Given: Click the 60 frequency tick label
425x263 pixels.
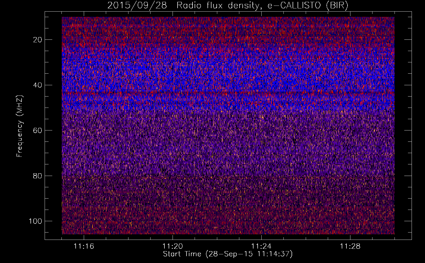Looking at the screenshot, I should [38, 130].
